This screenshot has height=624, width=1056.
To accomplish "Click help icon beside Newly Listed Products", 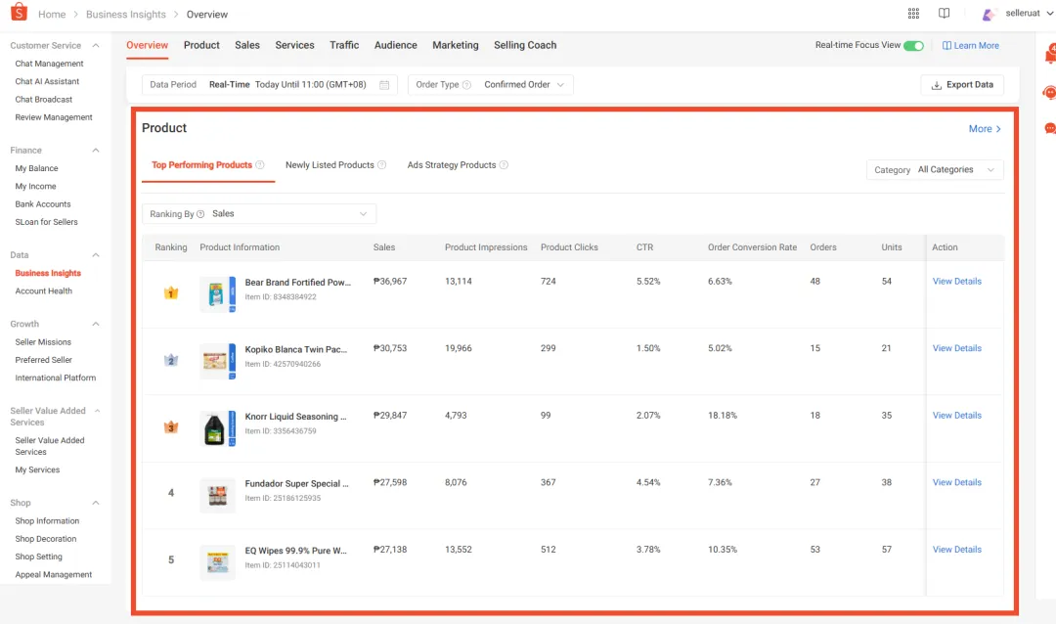I will [x=382, y=165].
